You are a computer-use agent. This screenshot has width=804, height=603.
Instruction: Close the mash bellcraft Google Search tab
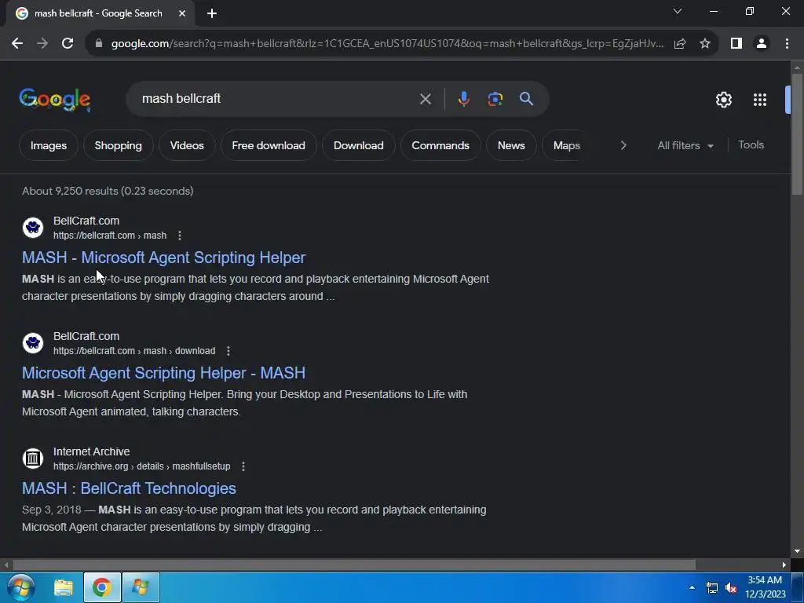coord(182,13)
